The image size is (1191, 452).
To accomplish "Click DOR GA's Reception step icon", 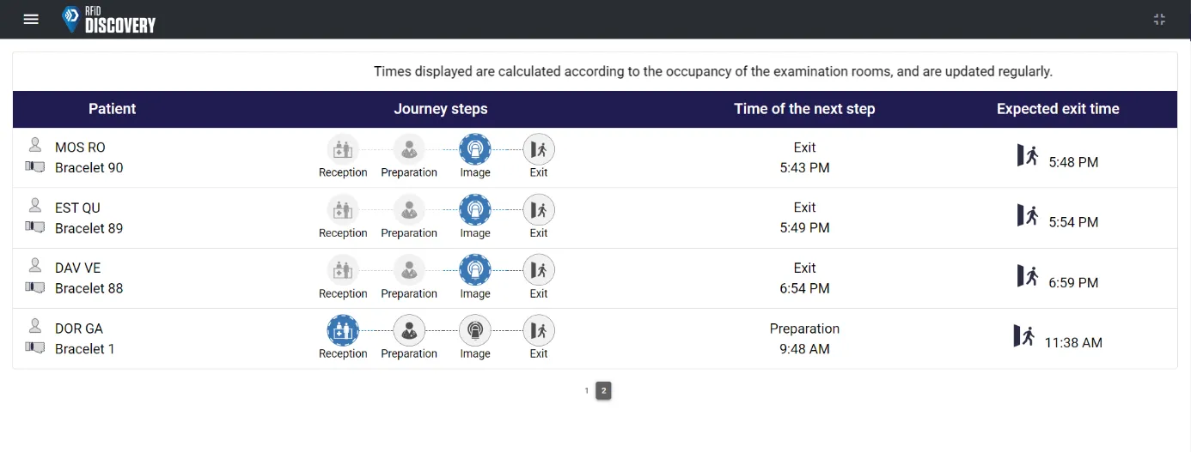I will pos(343,330).
